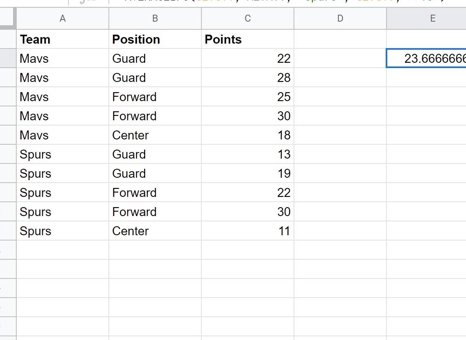The height and width of the screenshot is (340, 466).
Task: Select column D header
Action: 340,18
